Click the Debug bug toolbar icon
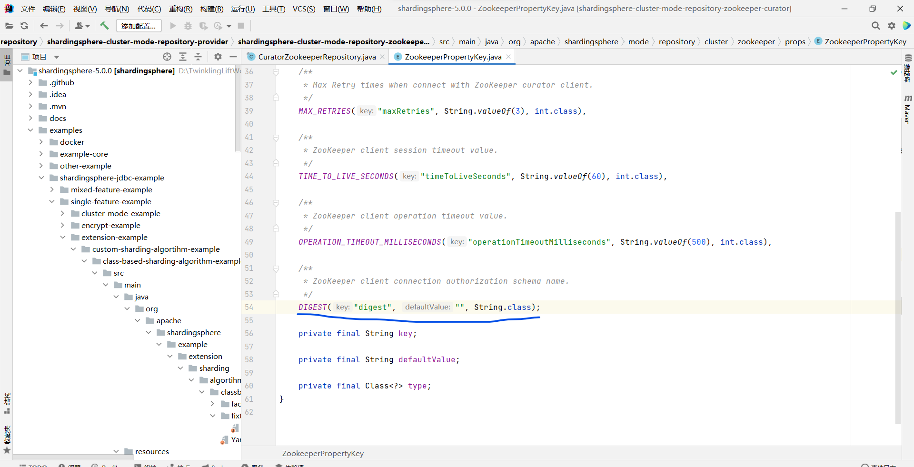Image resolution: width=914 pixels, height=467 pixels. pos(188,26)
